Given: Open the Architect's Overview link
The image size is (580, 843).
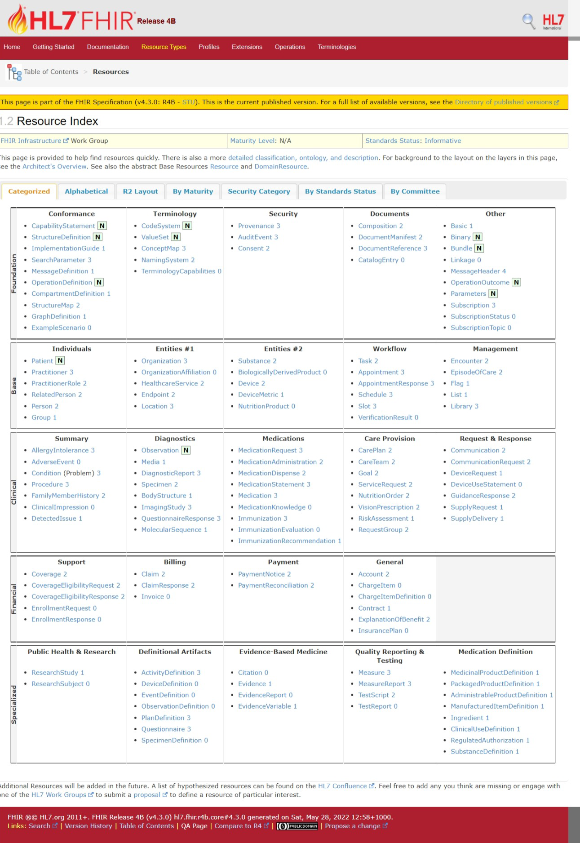Looking at the screenshot, I should tap(54, 166).
